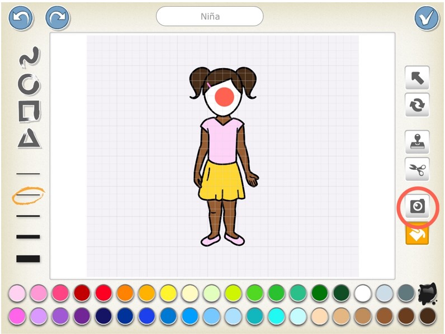
Task: Pick the cyan color swatch
Action: (276, 316)
